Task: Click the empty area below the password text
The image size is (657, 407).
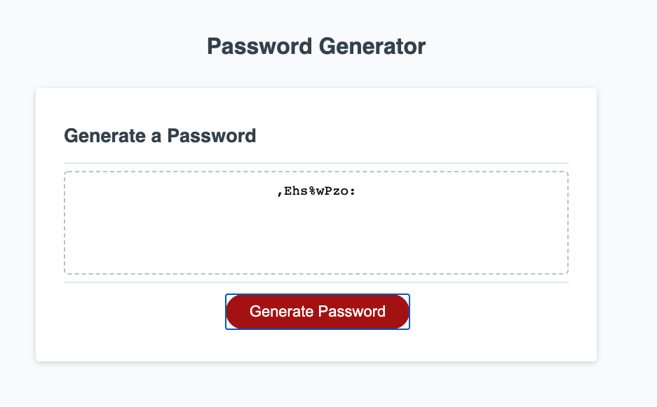Action: [x=316, y=245]
